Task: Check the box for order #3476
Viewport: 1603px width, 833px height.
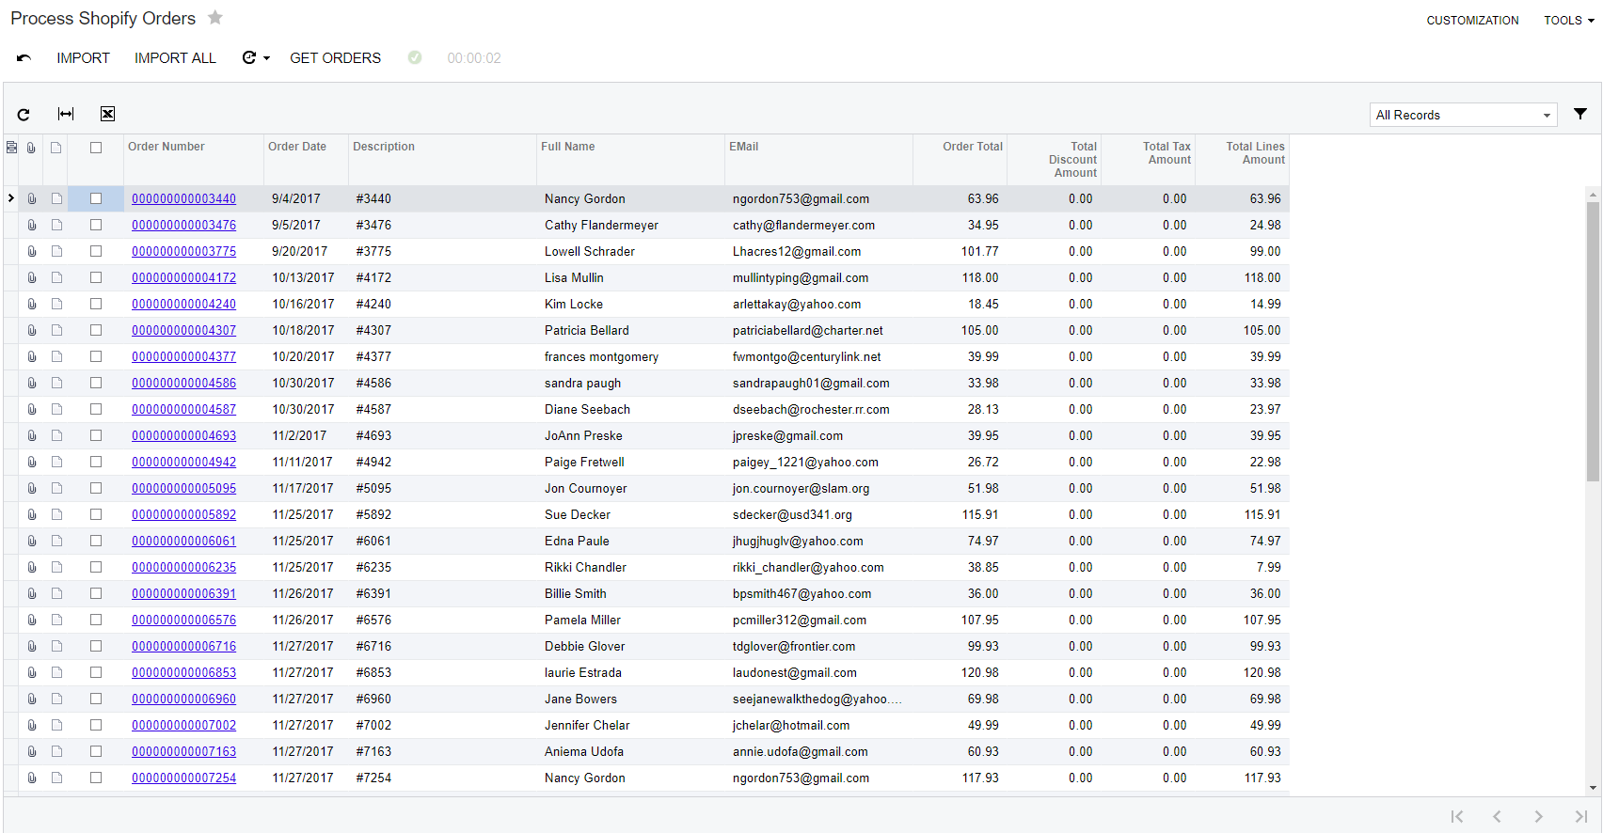Action: click(x=96, y=225)
